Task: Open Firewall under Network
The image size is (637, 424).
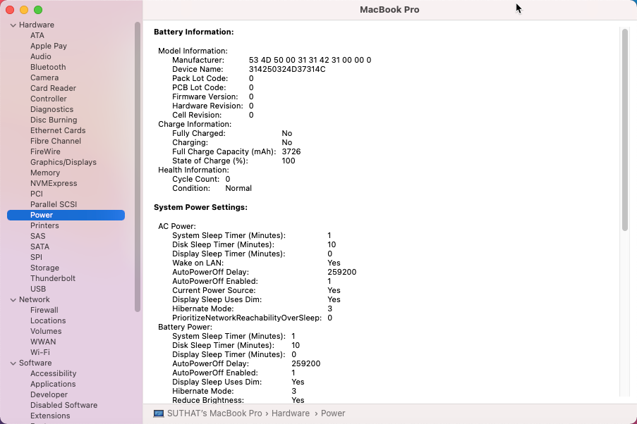Action: (x=44, y=310)
